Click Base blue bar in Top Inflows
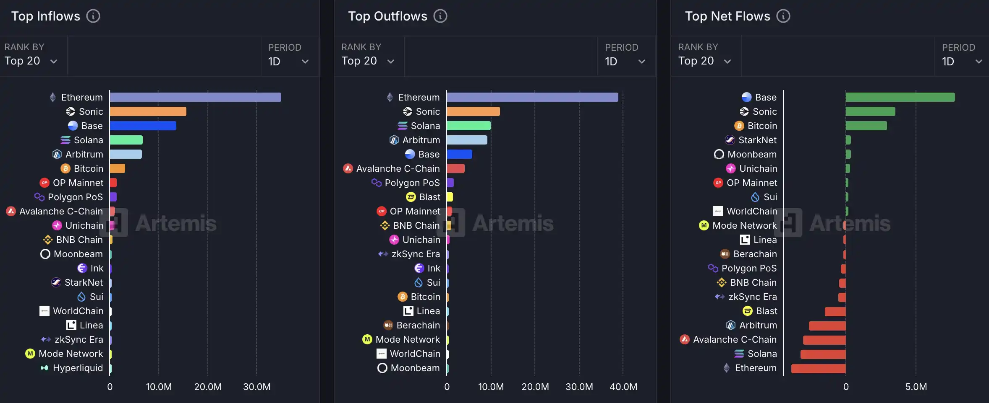The image size is (989, 403). [143, 126]
